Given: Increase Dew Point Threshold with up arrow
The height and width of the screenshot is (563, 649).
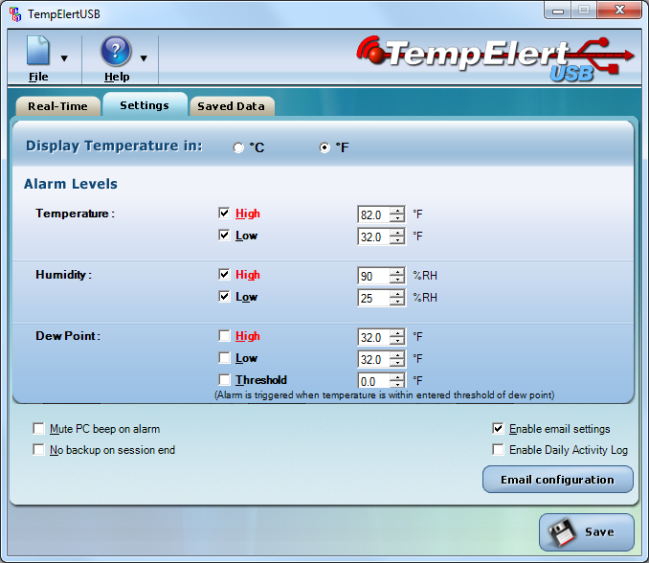Looking at the screenshot, I should [x=397, y=377].
